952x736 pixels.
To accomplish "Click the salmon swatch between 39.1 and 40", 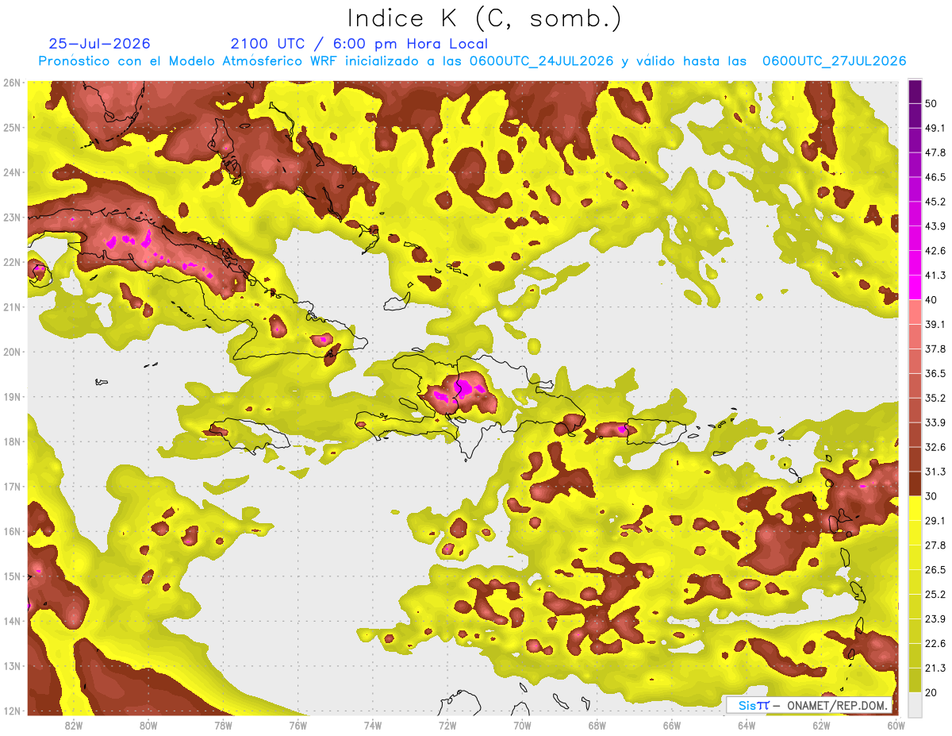I will (x=915, y=312).
